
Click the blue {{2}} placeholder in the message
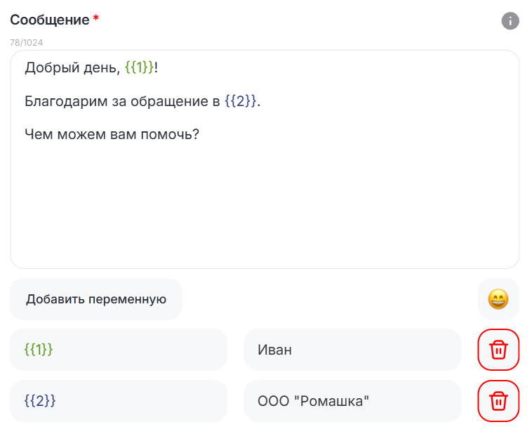[x=241, y=101]
